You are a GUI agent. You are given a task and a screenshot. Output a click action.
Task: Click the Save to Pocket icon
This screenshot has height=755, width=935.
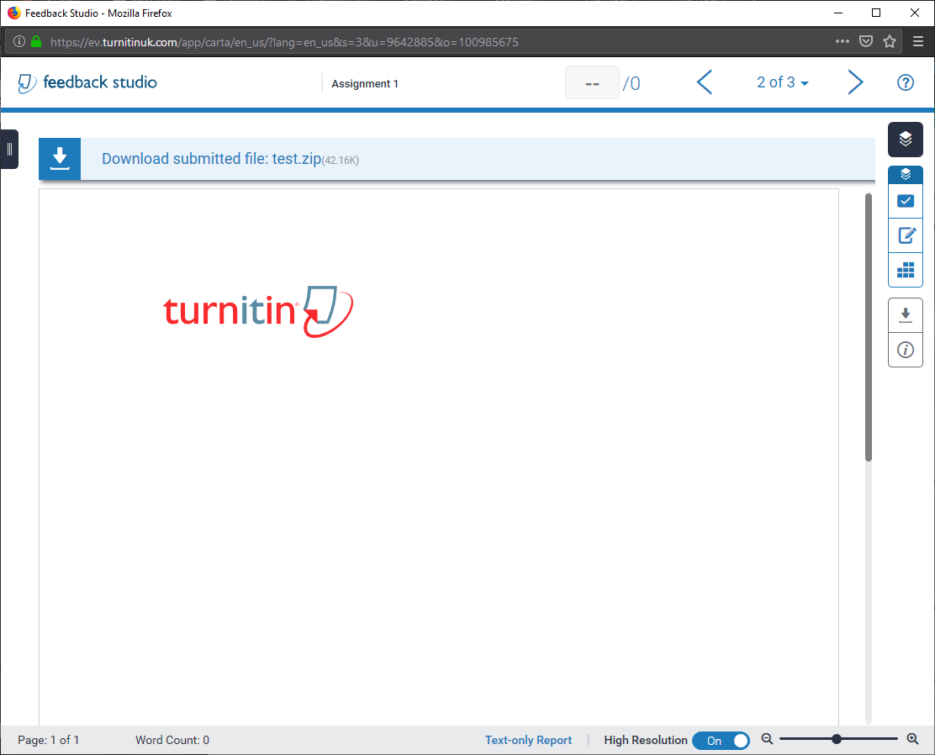point(866,42)
